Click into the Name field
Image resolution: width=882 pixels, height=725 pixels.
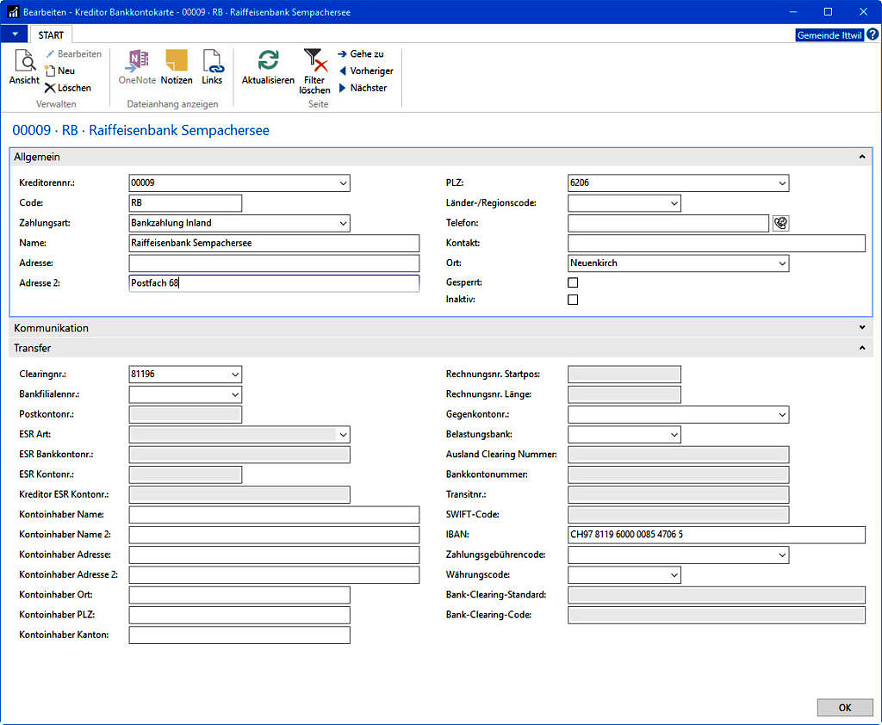point(274,243)
